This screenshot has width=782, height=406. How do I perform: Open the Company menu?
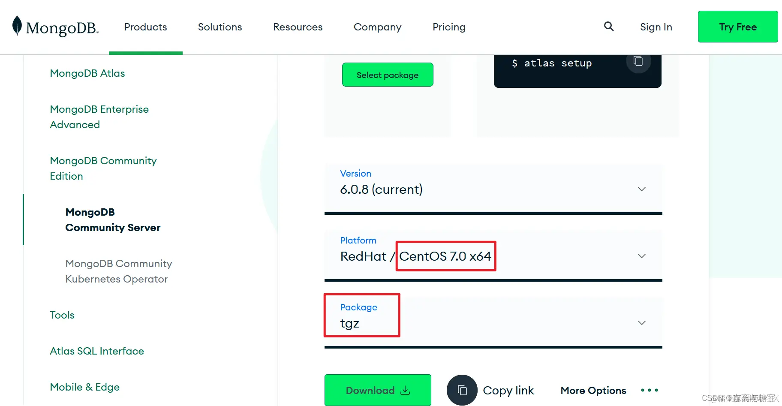378,27
